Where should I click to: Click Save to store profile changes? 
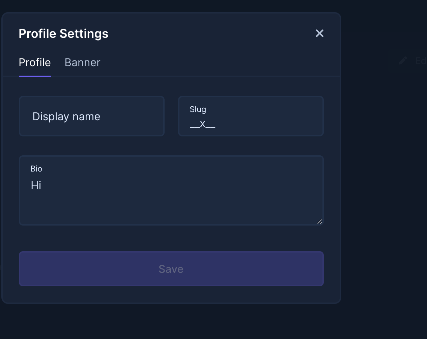171,269
